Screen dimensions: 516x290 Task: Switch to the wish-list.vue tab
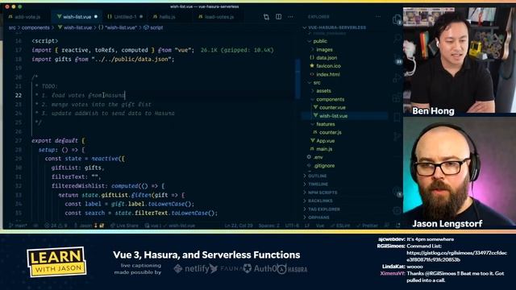(77, 16)
